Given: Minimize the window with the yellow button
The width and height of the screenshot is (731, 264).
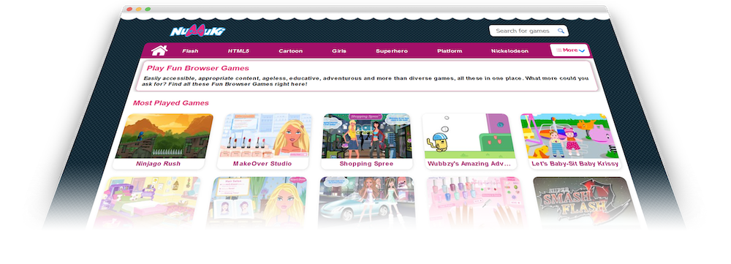Looking at the screenshot, I should pos(138,9).
